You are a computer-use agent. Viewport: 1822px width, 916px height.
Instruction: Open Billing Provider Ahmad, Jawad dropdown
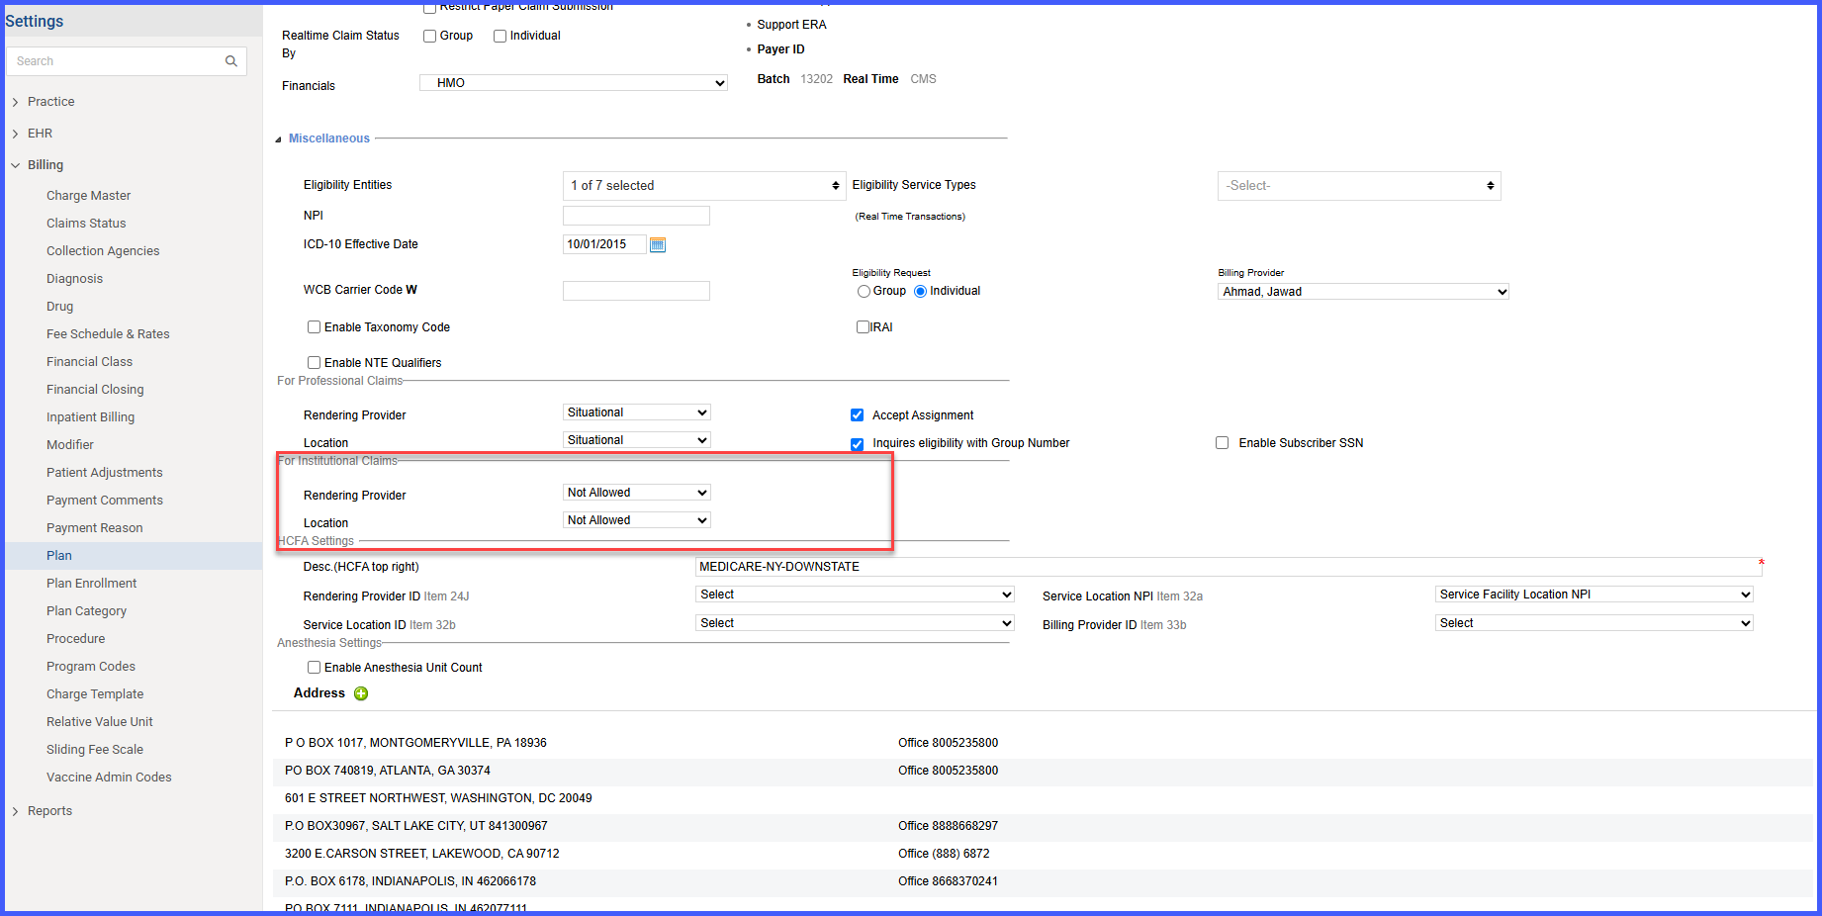[1363, 292]
